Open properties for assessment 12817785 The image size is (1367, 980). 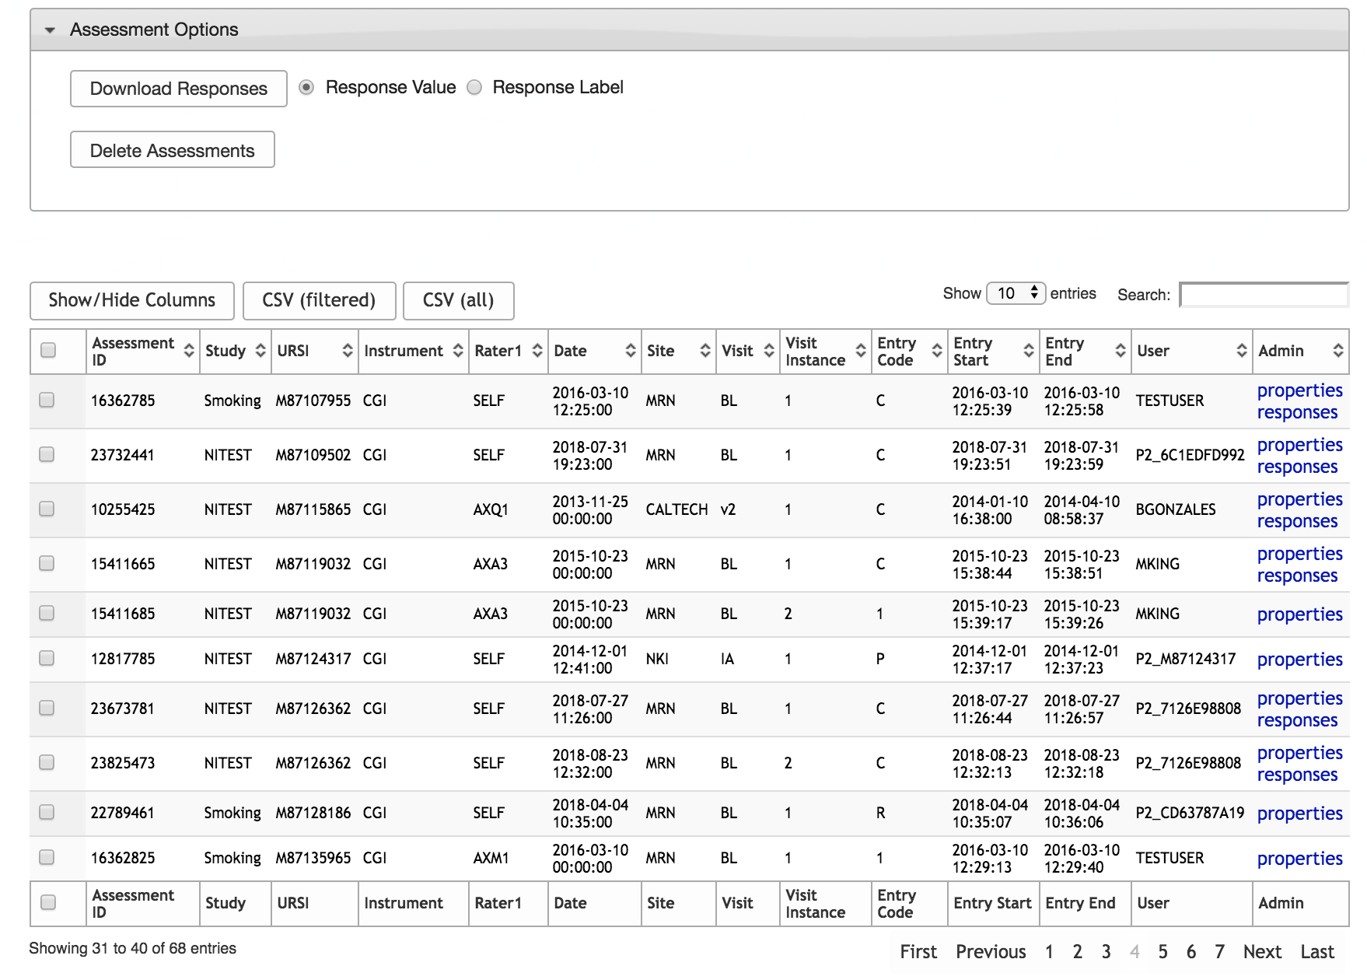coord(1299,660)
